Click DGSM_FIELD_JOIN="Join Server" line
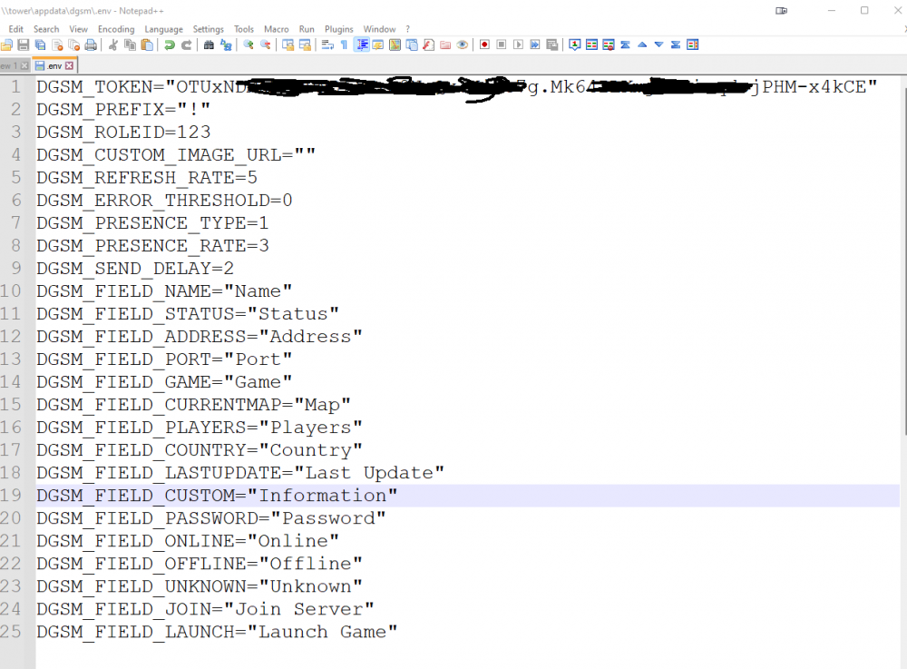Image resolution: width=907 pixels, height=669 pixels. tap(205, 609)
